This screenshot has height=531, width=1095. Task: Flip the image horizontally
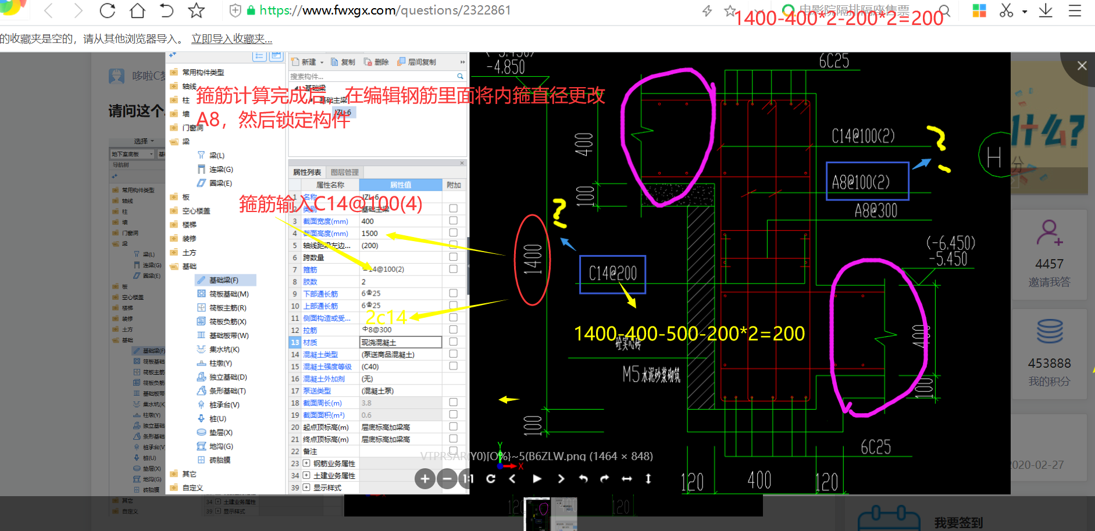(627, 479)
